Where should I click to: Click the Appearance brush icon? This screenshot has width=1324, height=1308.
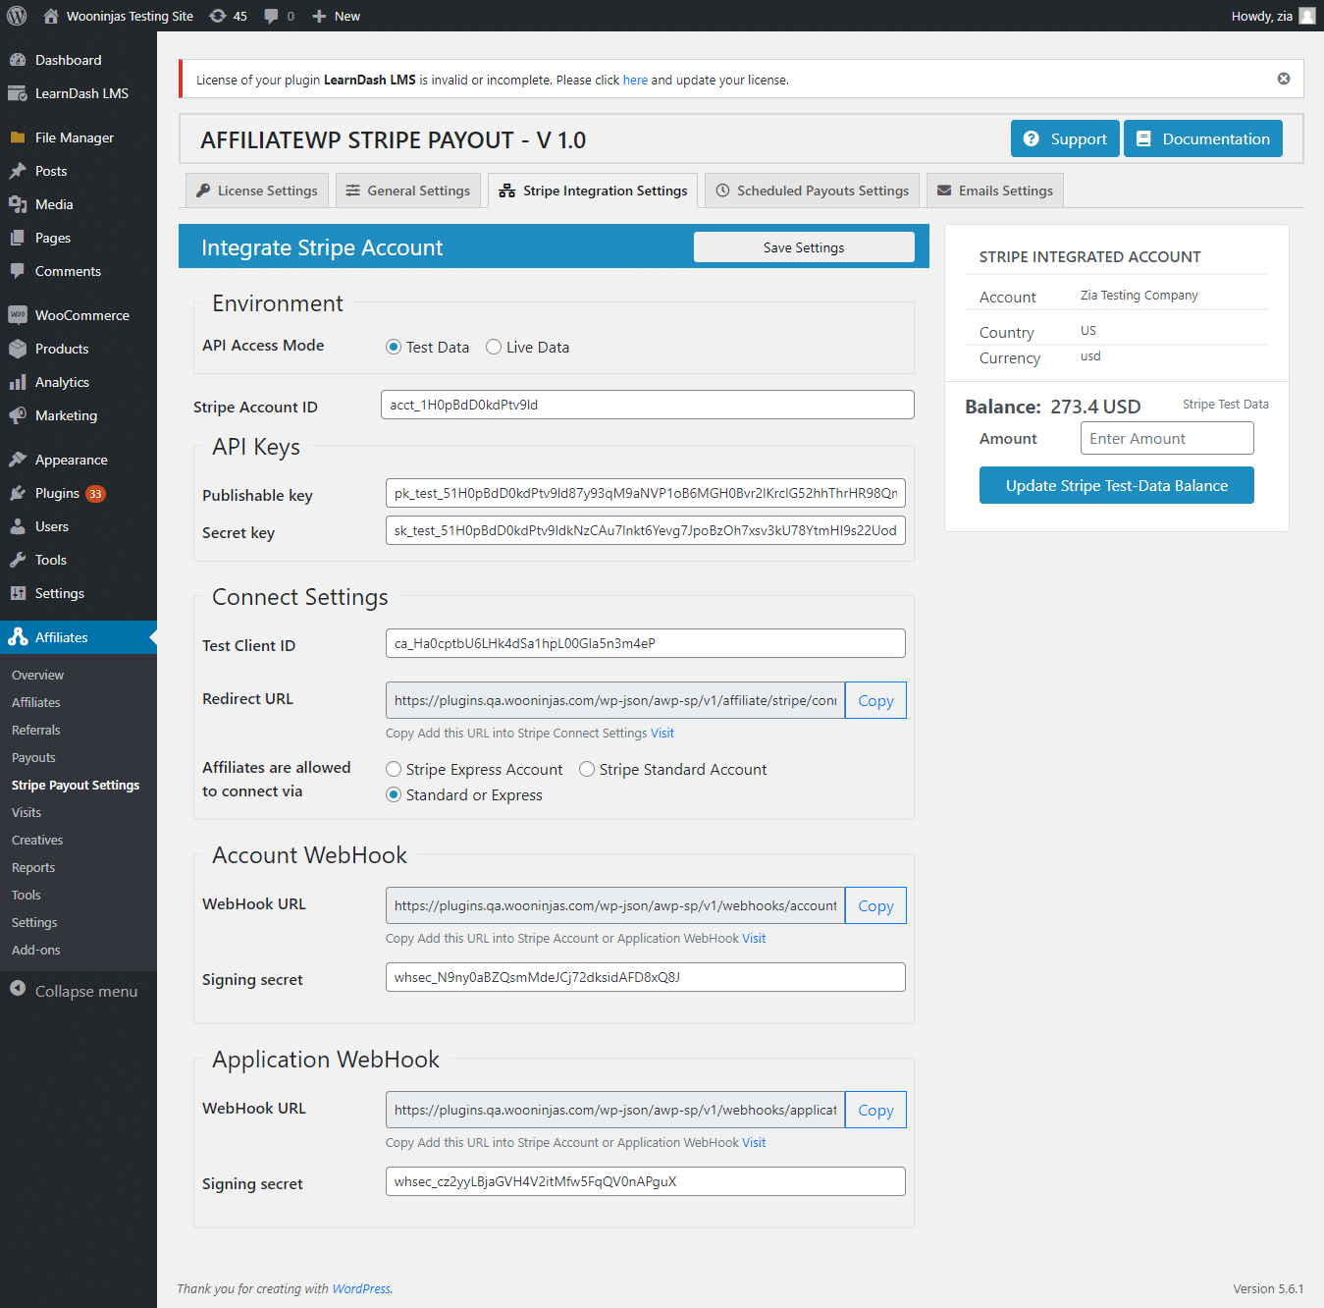(18, 460)
